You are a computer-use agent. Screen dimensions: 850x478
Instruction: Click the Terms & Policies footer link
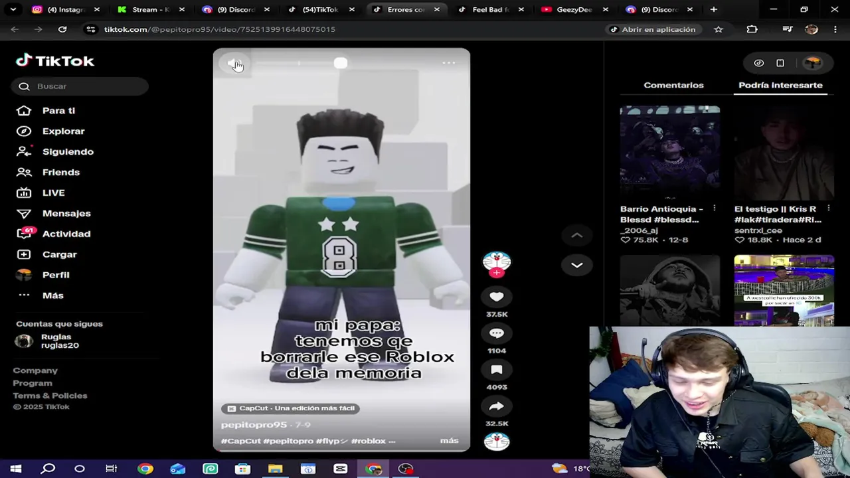pyautogui.click(x=50, y=396)
